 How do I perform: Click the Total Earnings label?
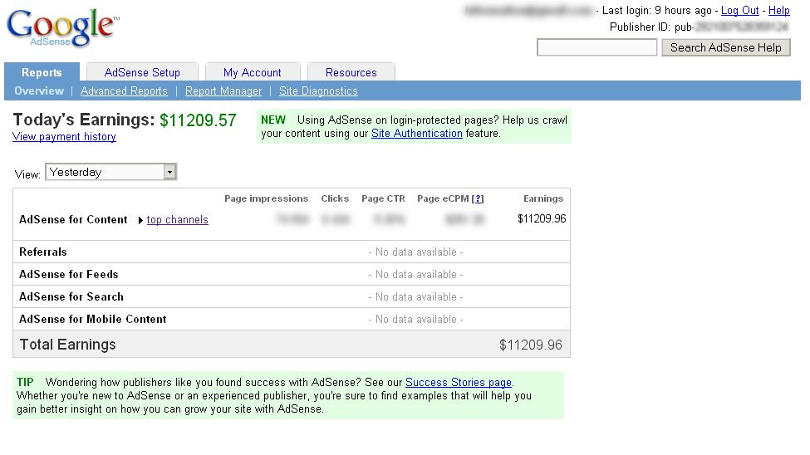pos(67,345)
